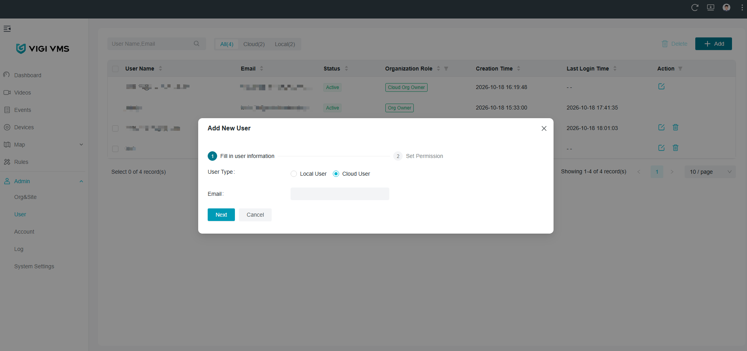Edit the Cloud Org Owner user row
Viewport: 747px width, 351px height.
pos(661,86)
